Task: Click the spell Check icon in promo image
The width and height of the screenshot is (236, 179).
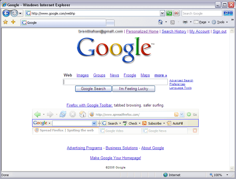Action: 125,123
